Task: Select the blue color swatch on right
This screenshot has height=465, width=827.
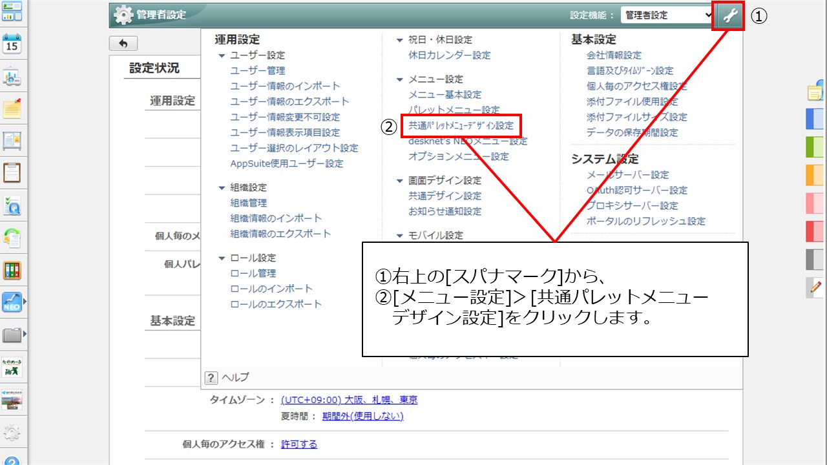Action: tap(815, 119)
